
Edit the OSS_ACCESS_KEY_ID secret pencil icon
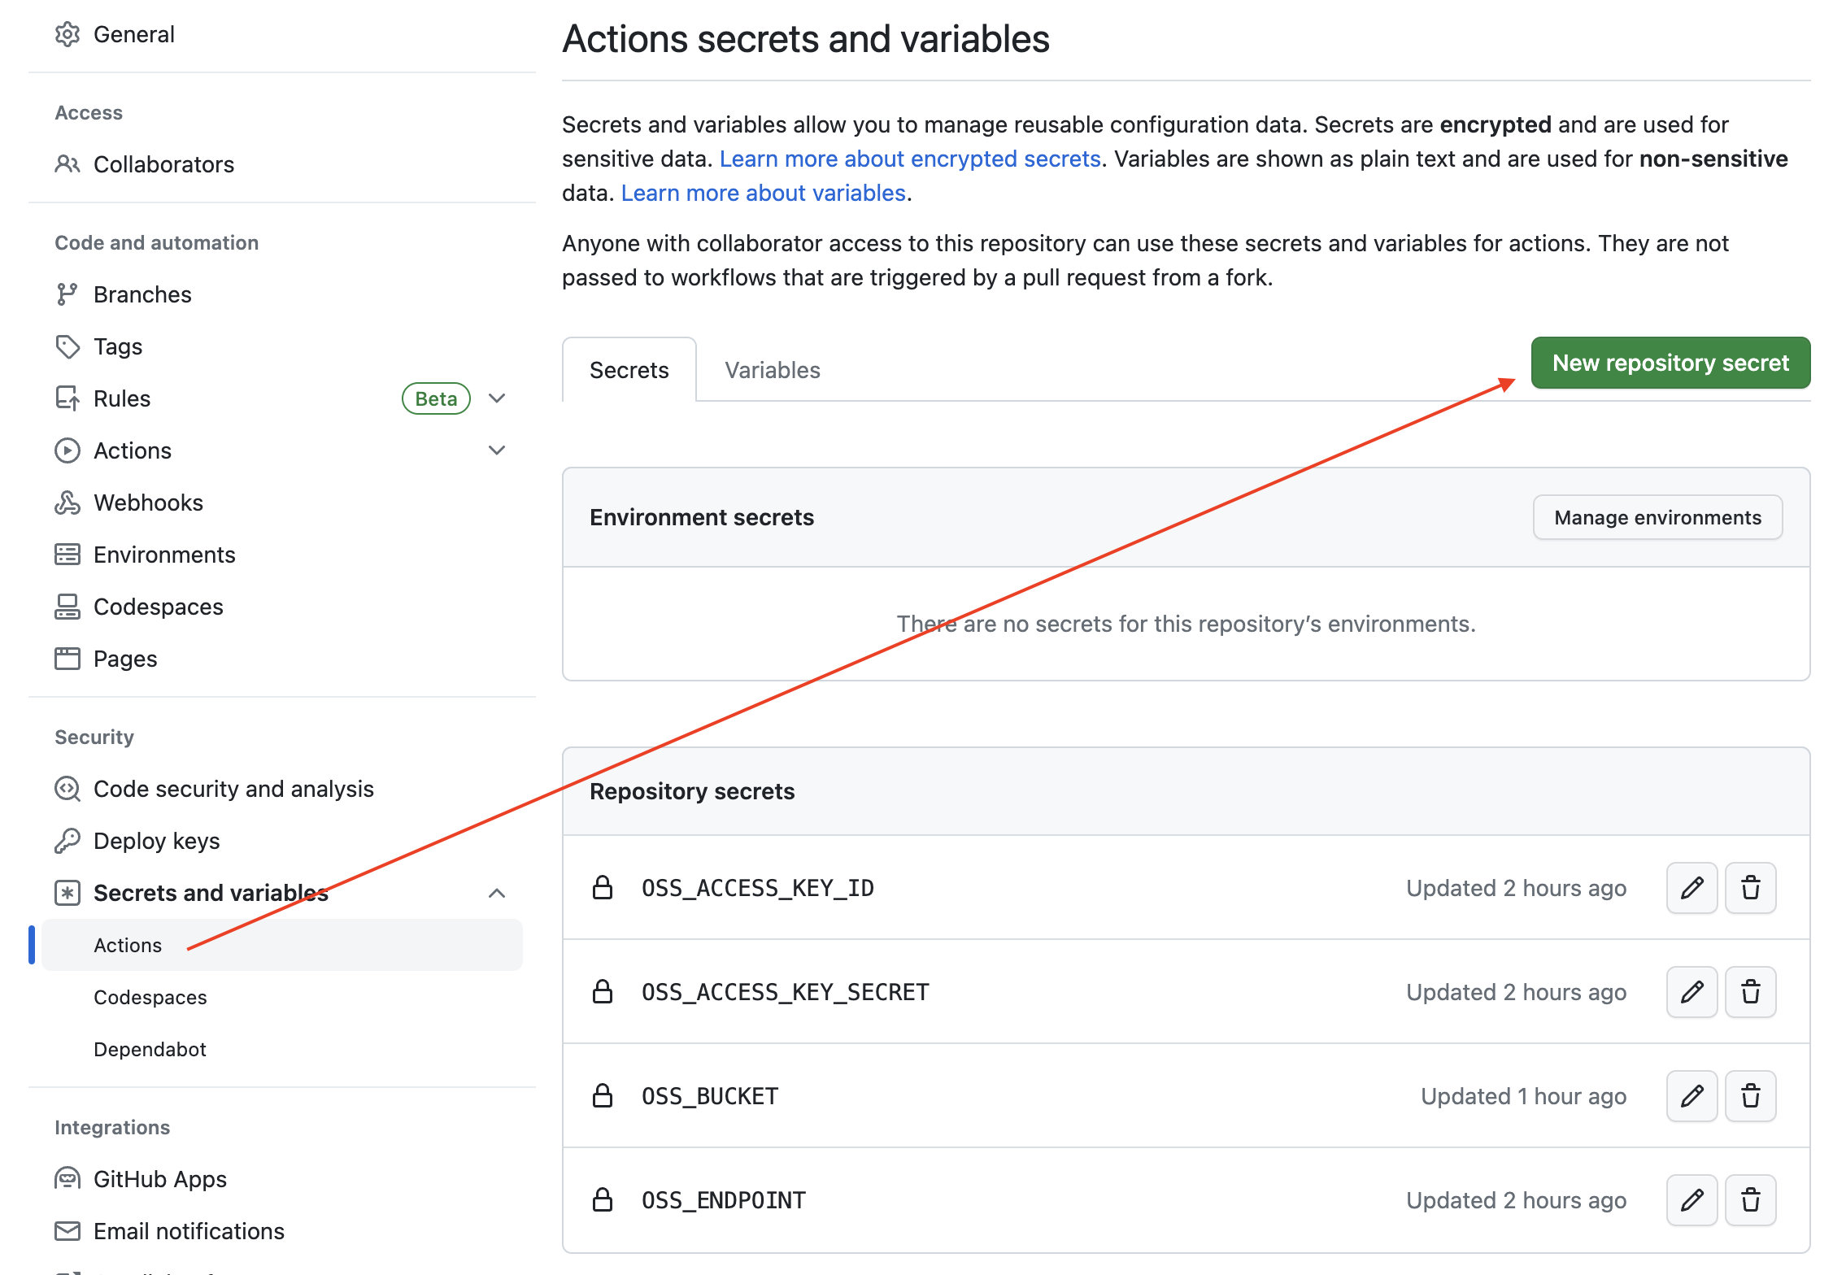(x=1691, y=888)
